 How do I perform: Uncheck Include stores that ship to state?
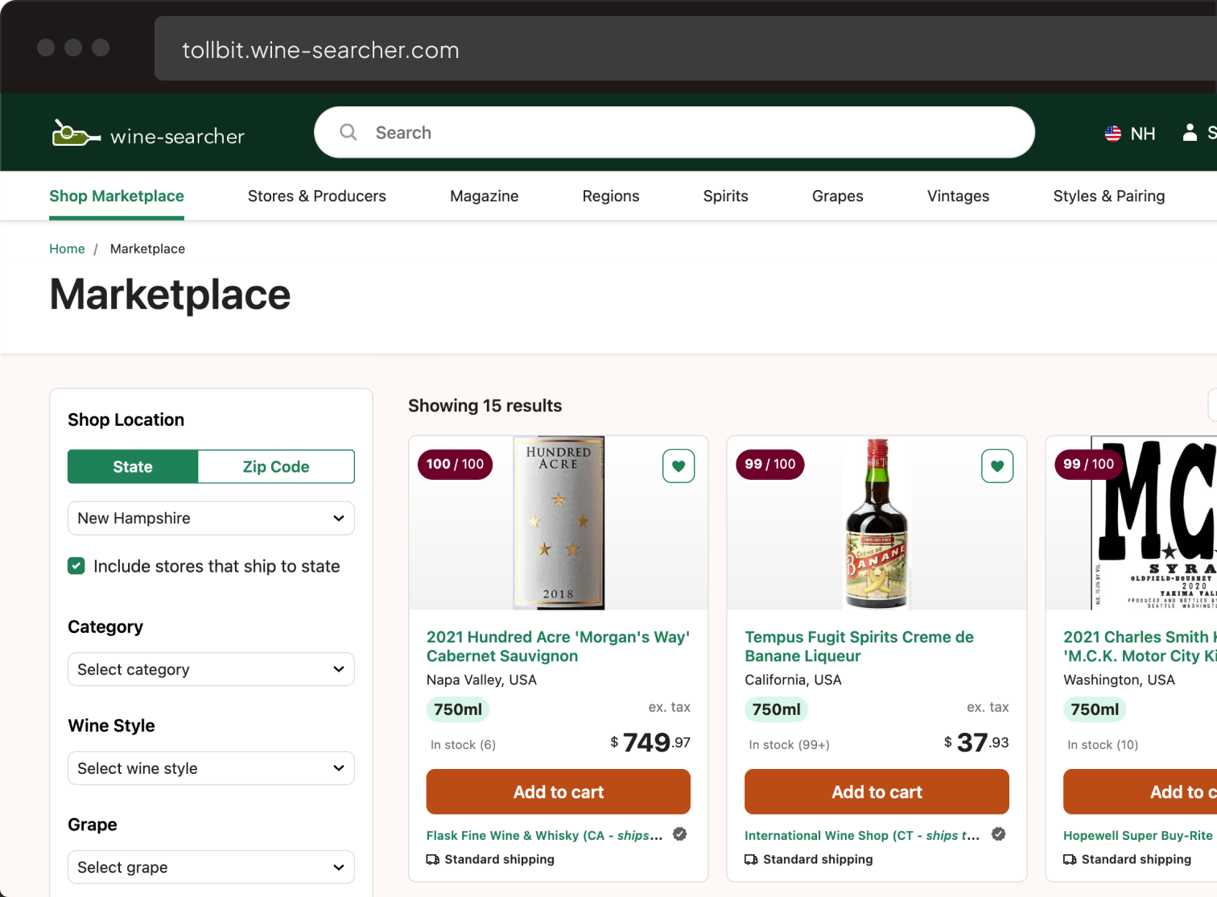pyautogui.click(x=76, y=566)
